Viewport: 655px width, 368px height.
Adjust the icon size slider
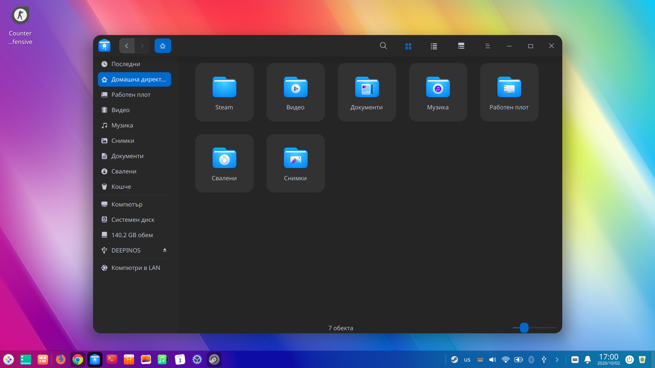pyautogui.click(x=524, y=328)
